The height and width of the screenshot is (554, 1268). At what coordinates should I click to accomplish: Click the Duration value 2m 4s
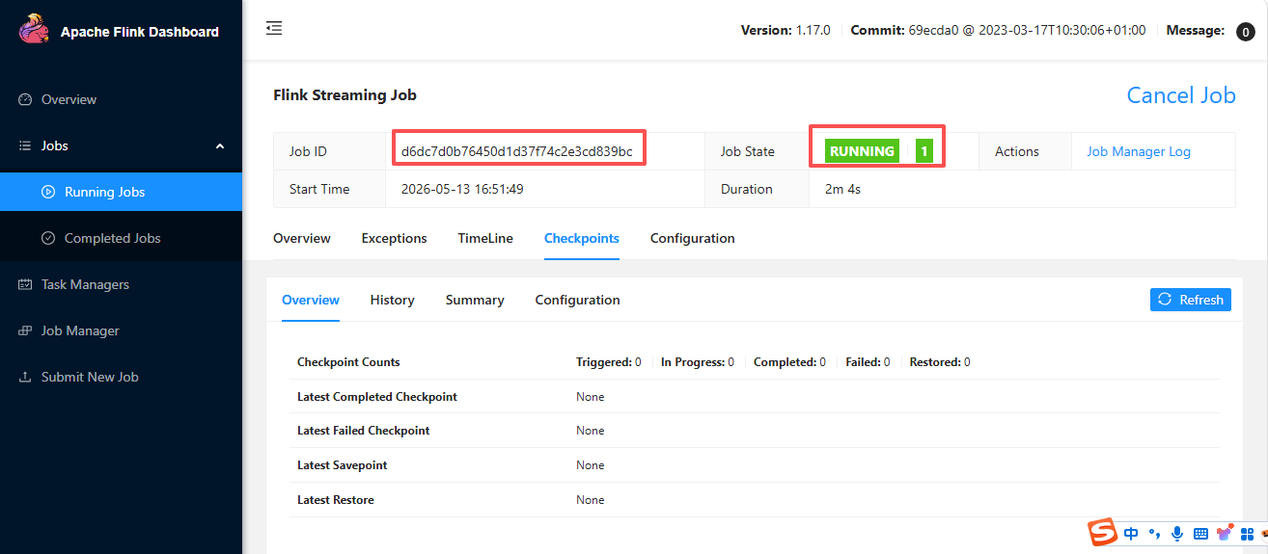pyautogui.click(x=842, y=189)
